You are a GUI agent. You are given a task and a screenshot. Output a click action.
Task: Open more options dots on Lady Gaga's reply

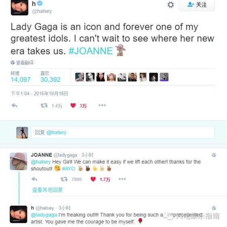click(x=122, y=179)
